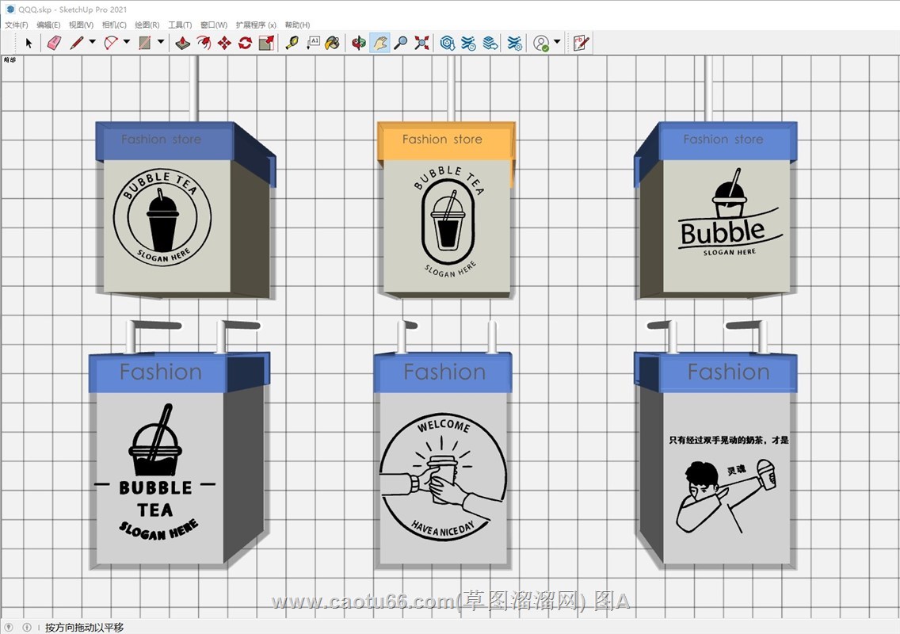Screen dimensions: 900x634
Task: Open the Extension Manager
Action: point(515,43)
